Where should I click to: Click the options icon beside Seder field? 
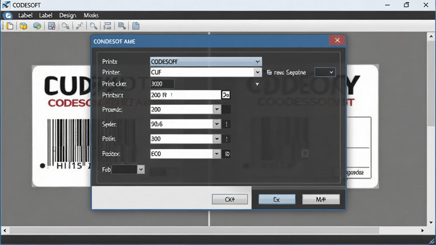227,124
